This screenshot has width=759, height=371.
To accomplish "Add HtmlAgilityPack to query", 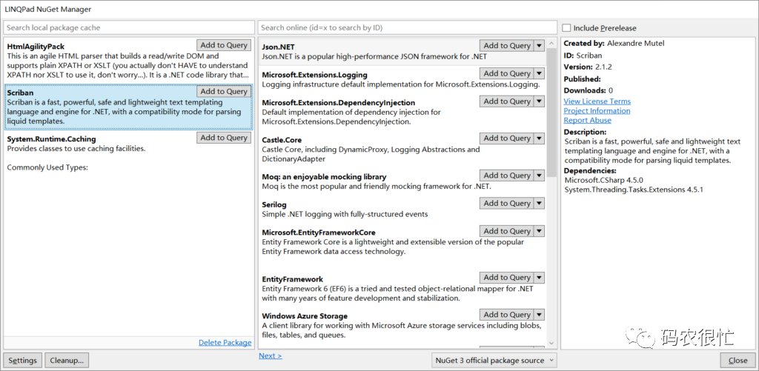I will (x=224, y=45).
